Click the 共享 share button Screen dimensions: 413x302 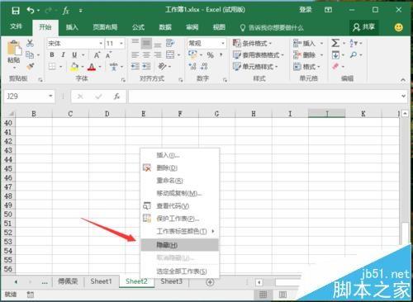(364, 27)
